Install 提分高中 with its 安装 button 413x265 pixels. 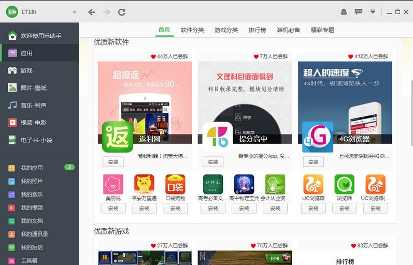click(x=213, y=162)
